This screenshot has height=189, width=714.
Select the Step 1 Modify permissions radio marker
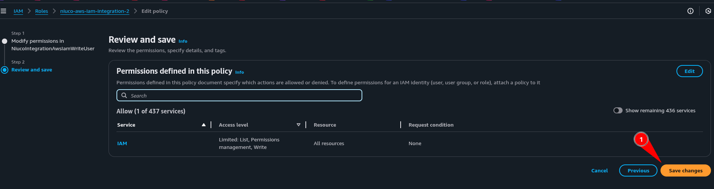(x=5, y=41)
